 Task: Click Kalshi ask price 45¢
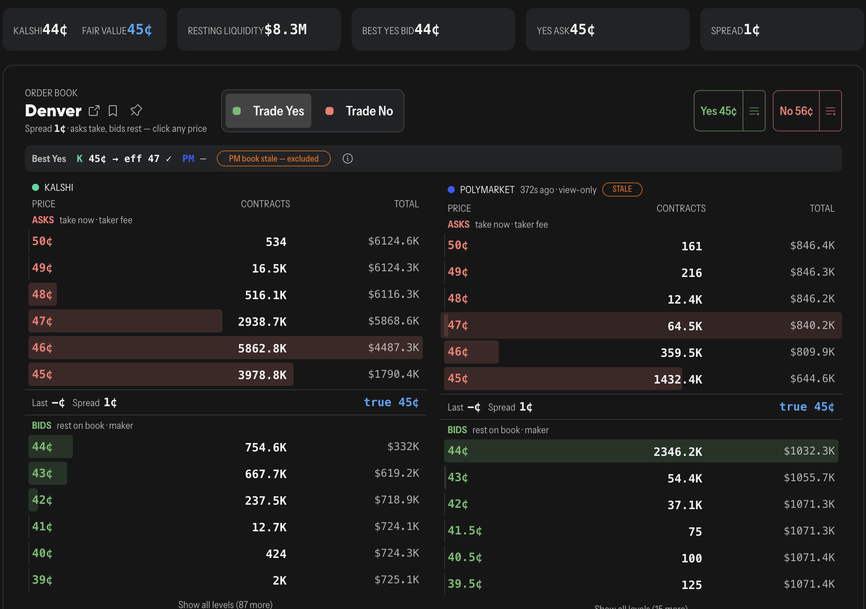(42, 374)
